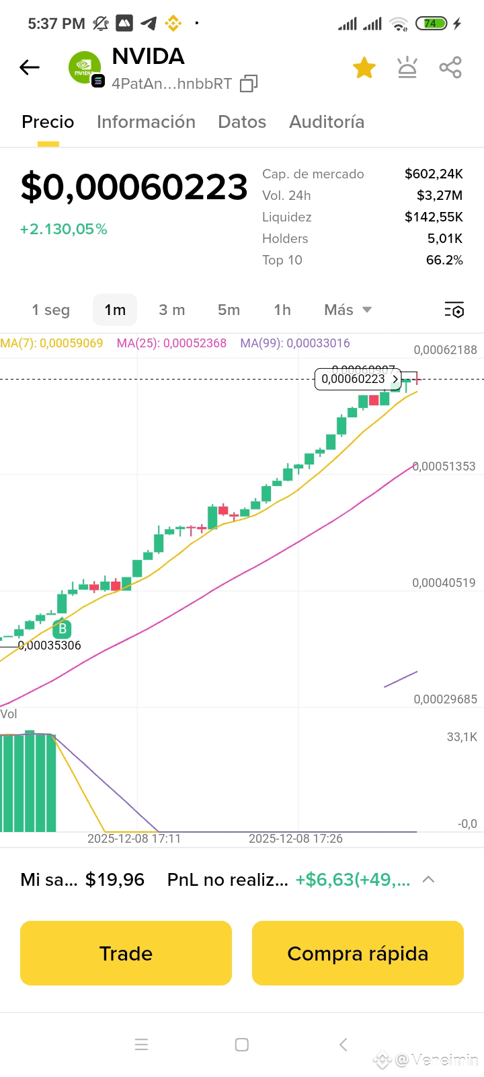Select the 1h chart interval
Viewport: 484px width, 1077px height.
point(282,310)
